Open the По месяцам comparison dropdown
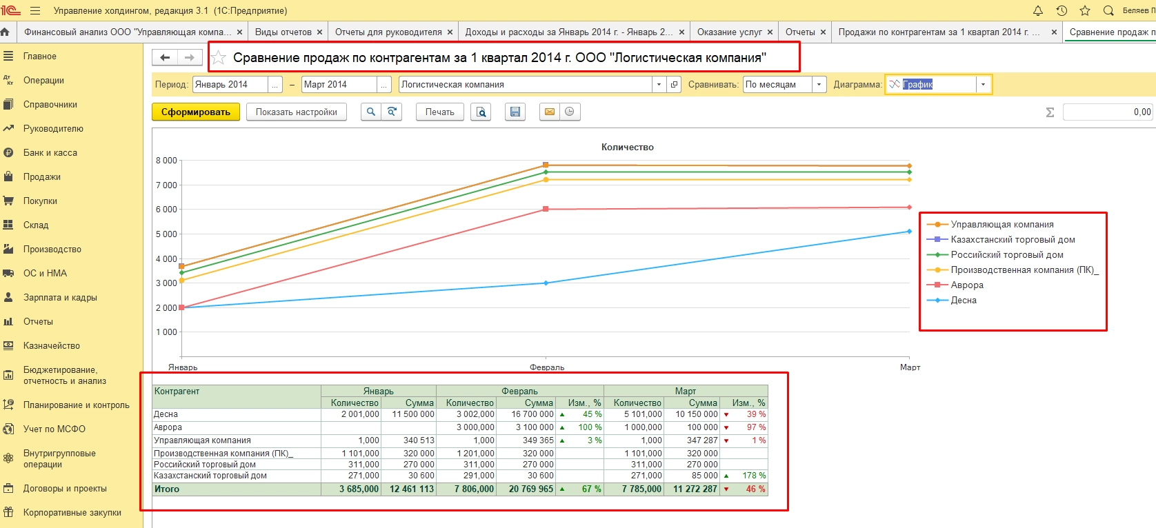 [819, 85]
